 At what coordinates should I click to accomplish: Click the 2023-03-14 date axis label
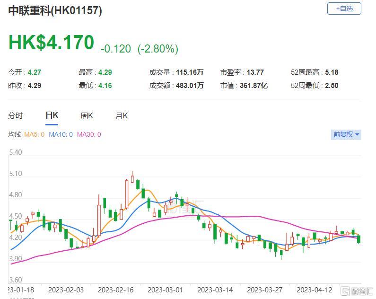(215, 290)
